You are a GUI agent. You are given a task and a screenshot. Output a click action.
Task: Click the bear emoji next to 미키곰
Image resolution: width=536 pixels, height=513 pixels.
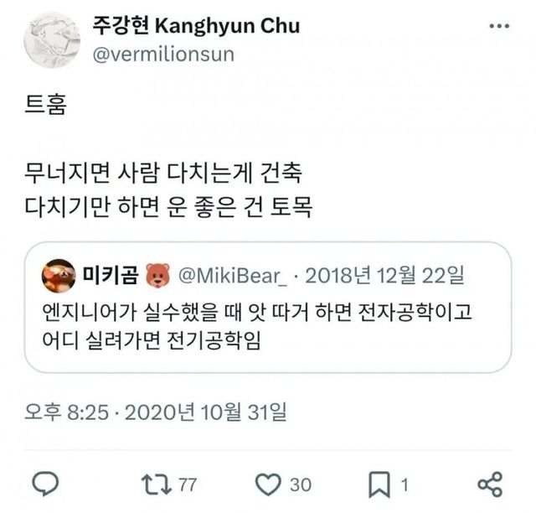click(x=158, y=276)
